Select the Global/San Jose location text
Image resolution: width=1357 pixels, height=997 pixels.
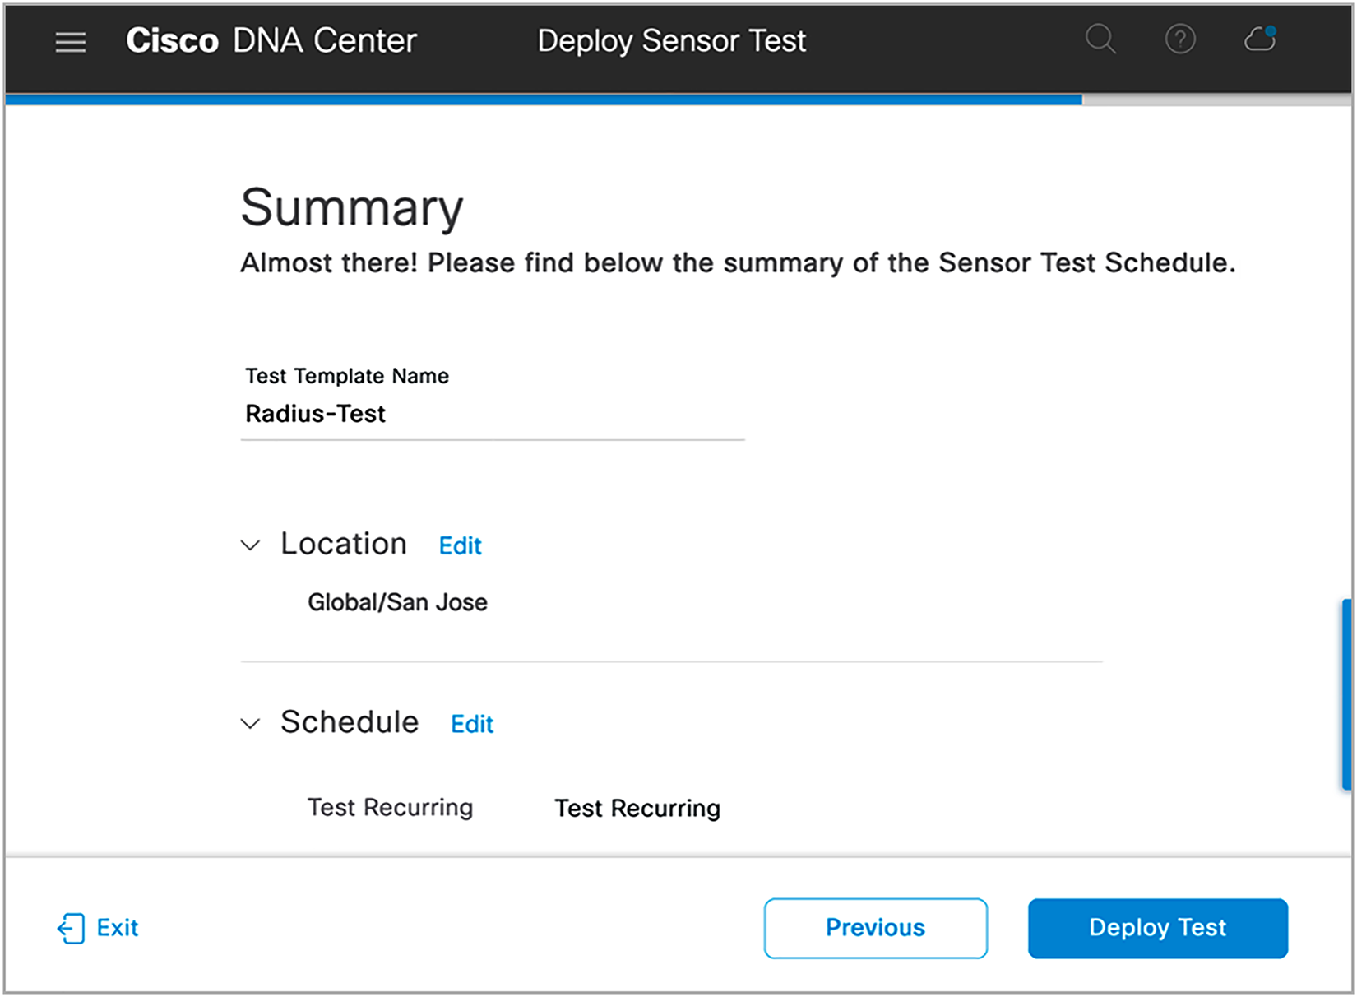tap(397, 602)
